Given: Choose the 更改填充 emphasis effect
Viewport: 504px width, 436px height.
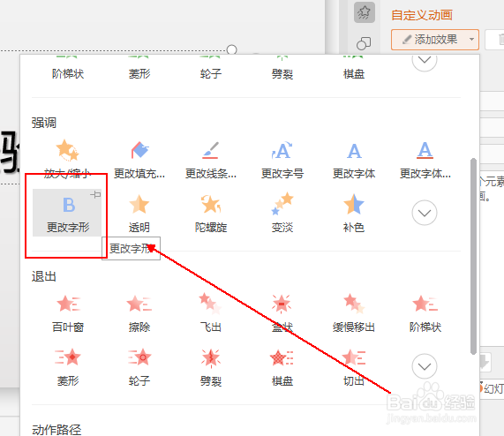Looking at the screenshot, I should click(x=139, y=160).
